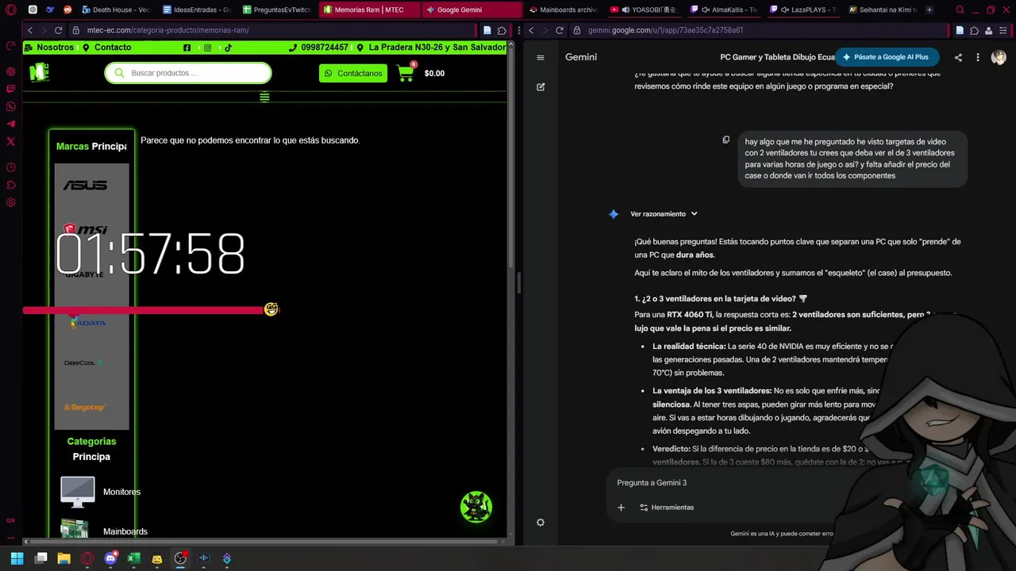Image resolution: width=1016 pixels, height=571 pixels.
Task: Expand Ver razonamiento chevron
Action: (x=694, y=214)
